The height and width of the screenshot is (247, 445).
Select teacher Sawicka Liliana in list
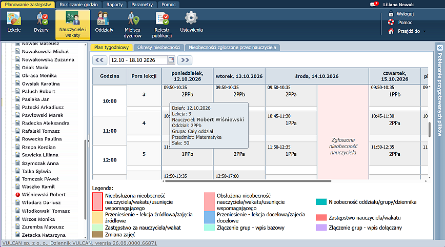click(x=40, y=155)
